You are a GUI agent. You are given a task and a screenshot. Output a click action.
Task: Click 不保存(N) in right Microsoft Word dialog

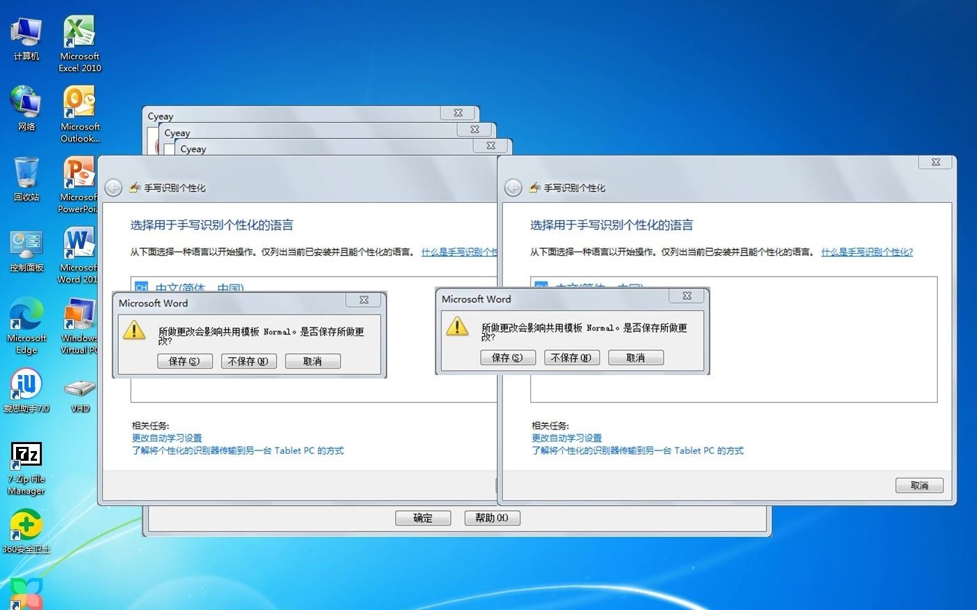click(x=572, y=358)
